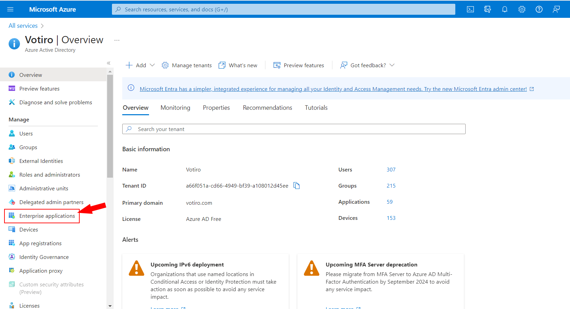Click the Administrative units icon
The image size is (570, 309).
[x=12, y=188]
